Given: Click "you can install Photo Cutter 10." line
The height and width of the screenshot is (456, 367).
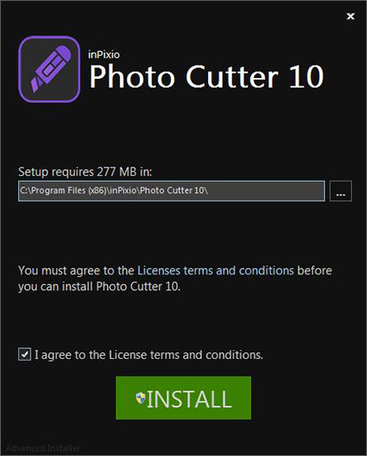Looking at the screenshot, I should click(99, 287).
